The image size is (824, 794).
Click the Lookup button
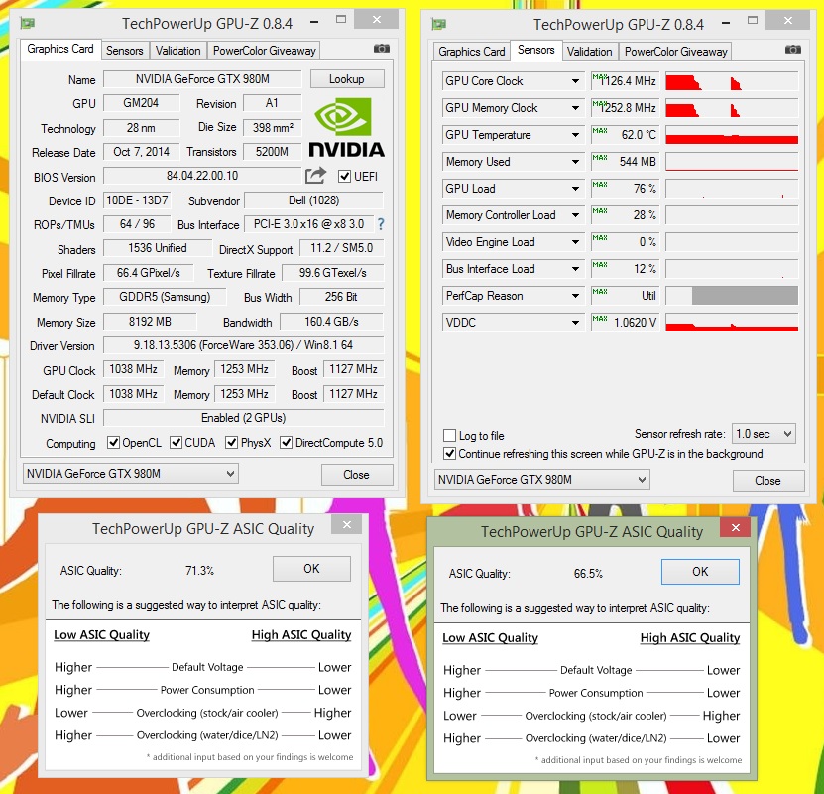click(x=347, y=79)
